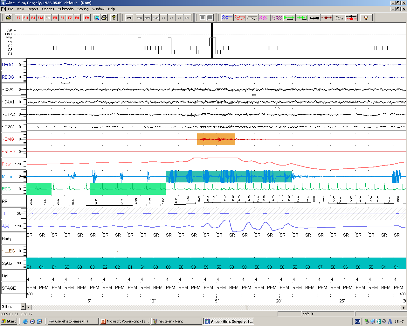Open the Window menu
Viewport: 407px width, 326px height.
[x=98, y=9]
